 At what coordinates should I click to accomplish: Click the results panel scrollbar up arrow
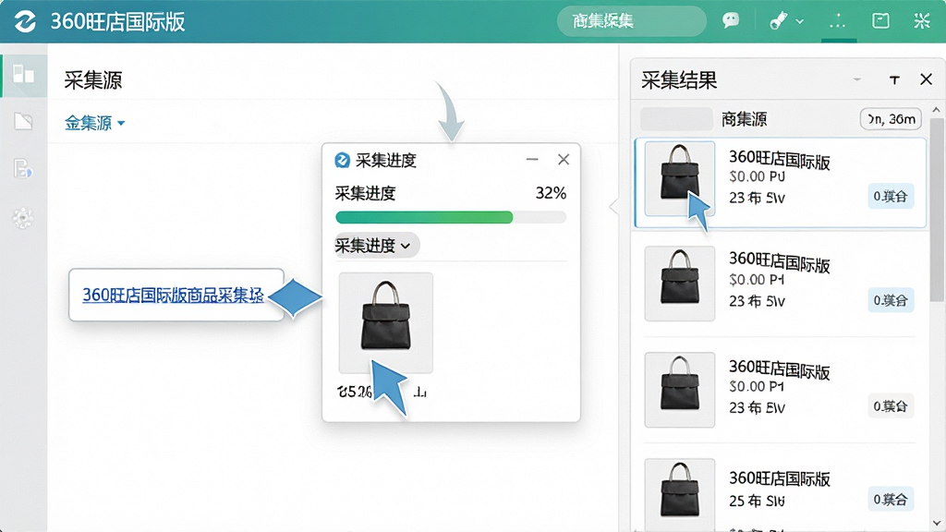pyautogui.click(x=937, y=110)
